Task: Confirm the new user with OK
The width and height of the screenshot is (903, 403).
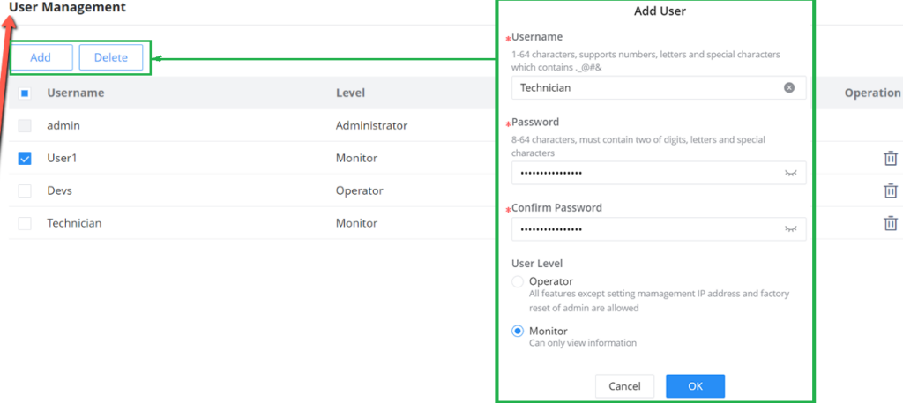Action: tap(695, 386)
